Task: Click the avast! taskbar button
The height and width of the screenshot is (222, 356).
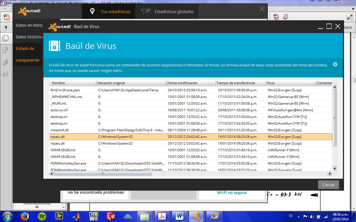Action: [x=196, y=216]
